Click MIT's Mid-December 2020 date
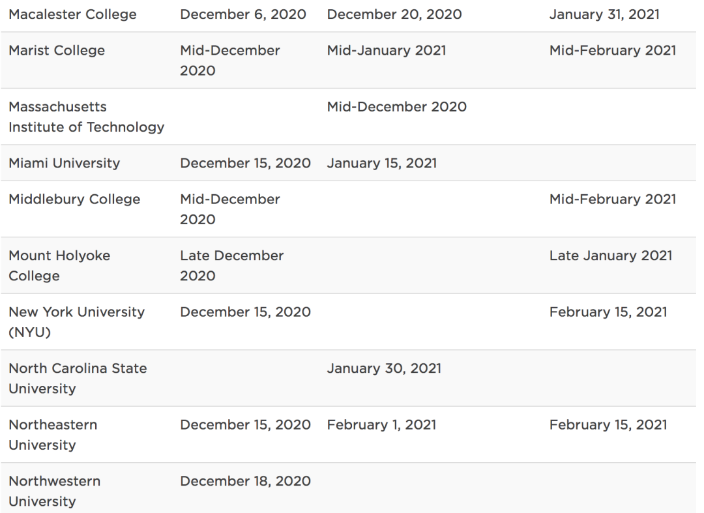Image resolution: width=704 pixels, height=513 pixels. point(397,106)
